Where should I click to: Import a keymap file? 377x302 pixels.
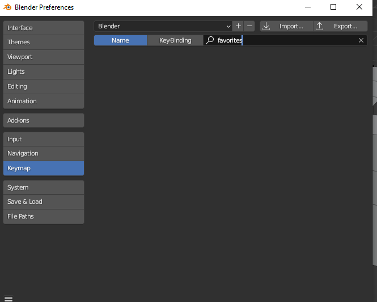click(286, 26)
